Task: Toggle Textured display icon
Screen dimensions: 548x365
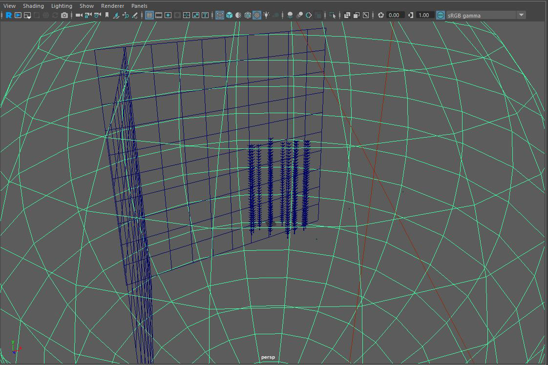Action: pos(257,15)
